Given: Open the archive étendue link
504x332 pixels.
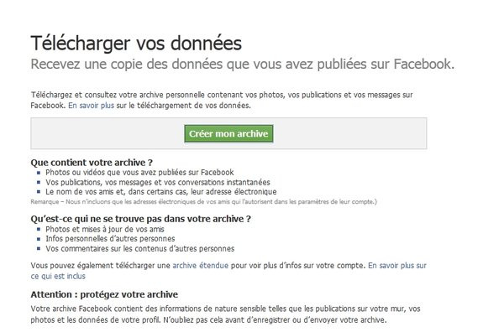Looking at the screenshot, I should click(200, 266).
